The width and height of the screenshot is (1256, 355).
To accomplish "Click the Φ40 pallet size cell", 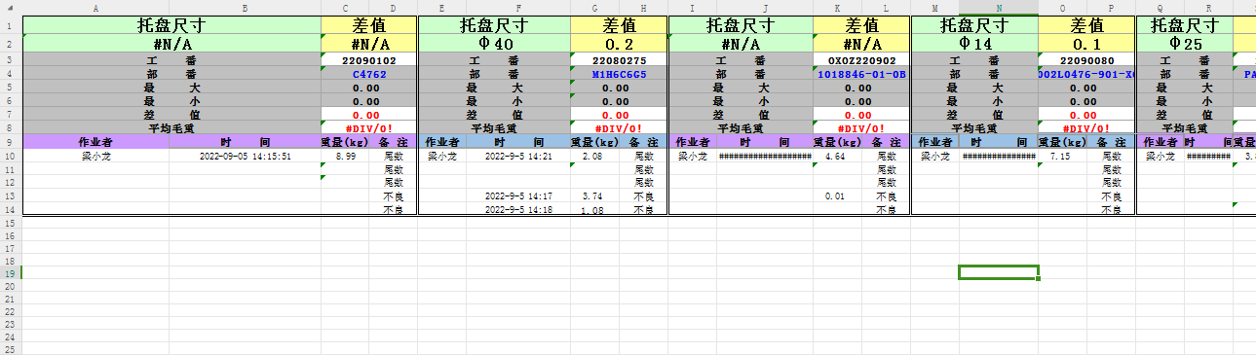I will click(494, 44).
